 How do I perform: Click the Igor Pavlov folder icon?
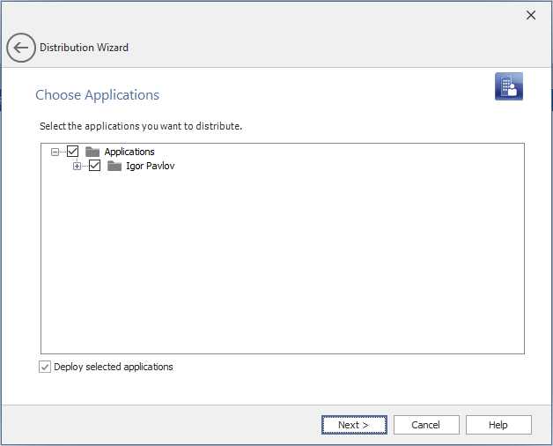click(114, 166)
